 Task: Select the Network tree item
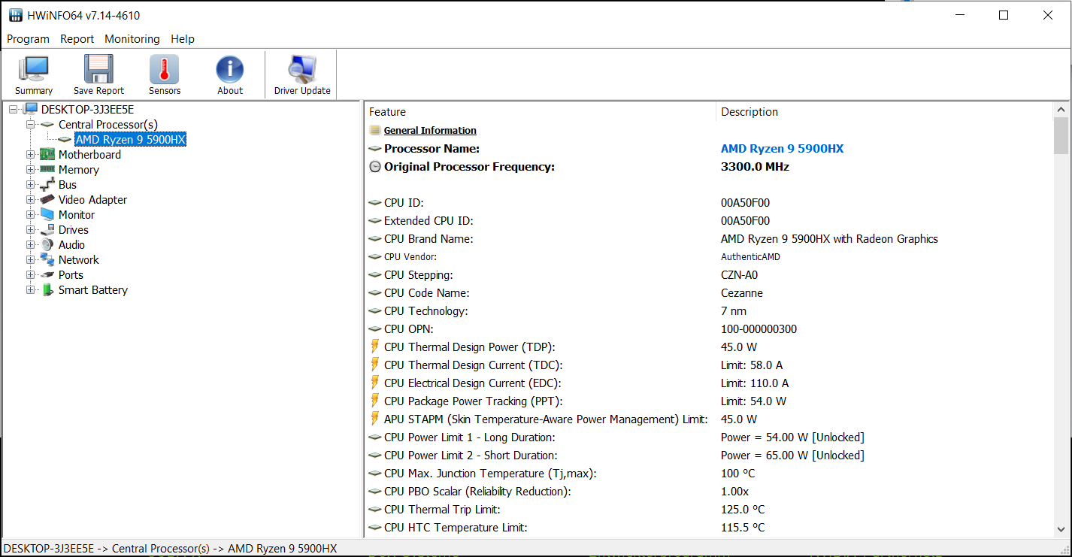tap(78, 260)
